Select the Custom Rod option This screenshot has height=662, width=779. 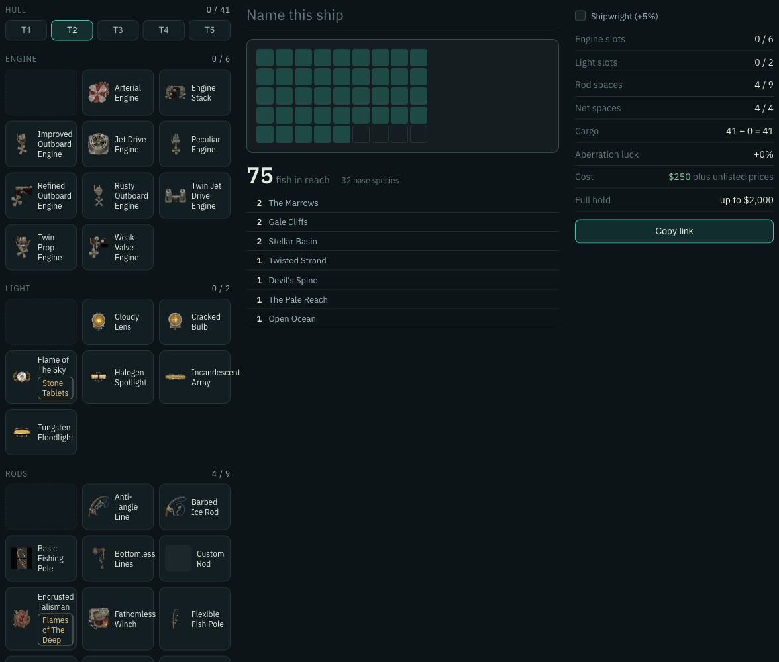point(195,558)
